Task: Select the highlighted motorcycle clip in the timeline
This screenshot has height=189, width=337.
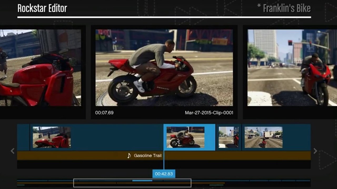Action: tap(189, 137)
